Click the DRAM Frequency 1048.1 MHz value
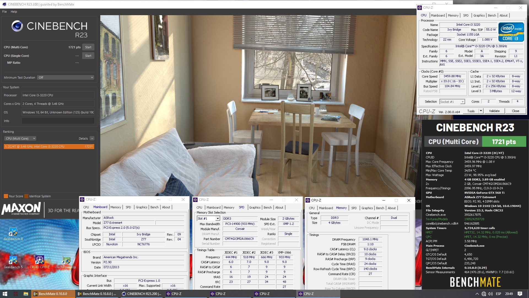Viewport: 529px width, 298px height. coord(370,240)
